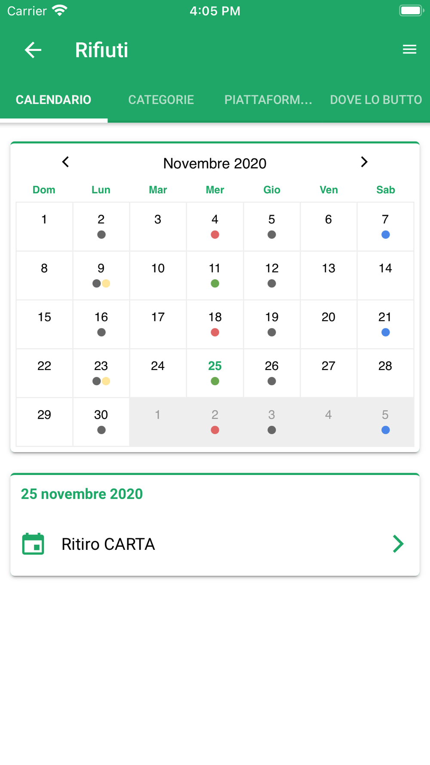
Task: Tap the back arrow icon
Action: [x=33, y=50]
